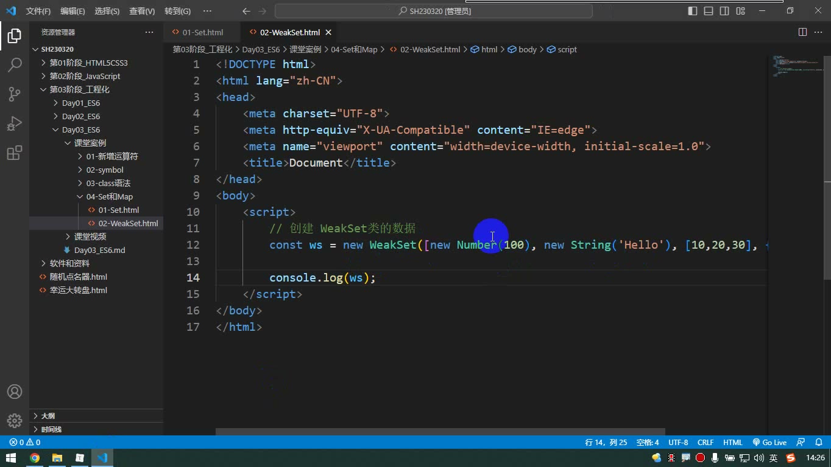Click the UTF-8 encoding indicator

(678, 443)
